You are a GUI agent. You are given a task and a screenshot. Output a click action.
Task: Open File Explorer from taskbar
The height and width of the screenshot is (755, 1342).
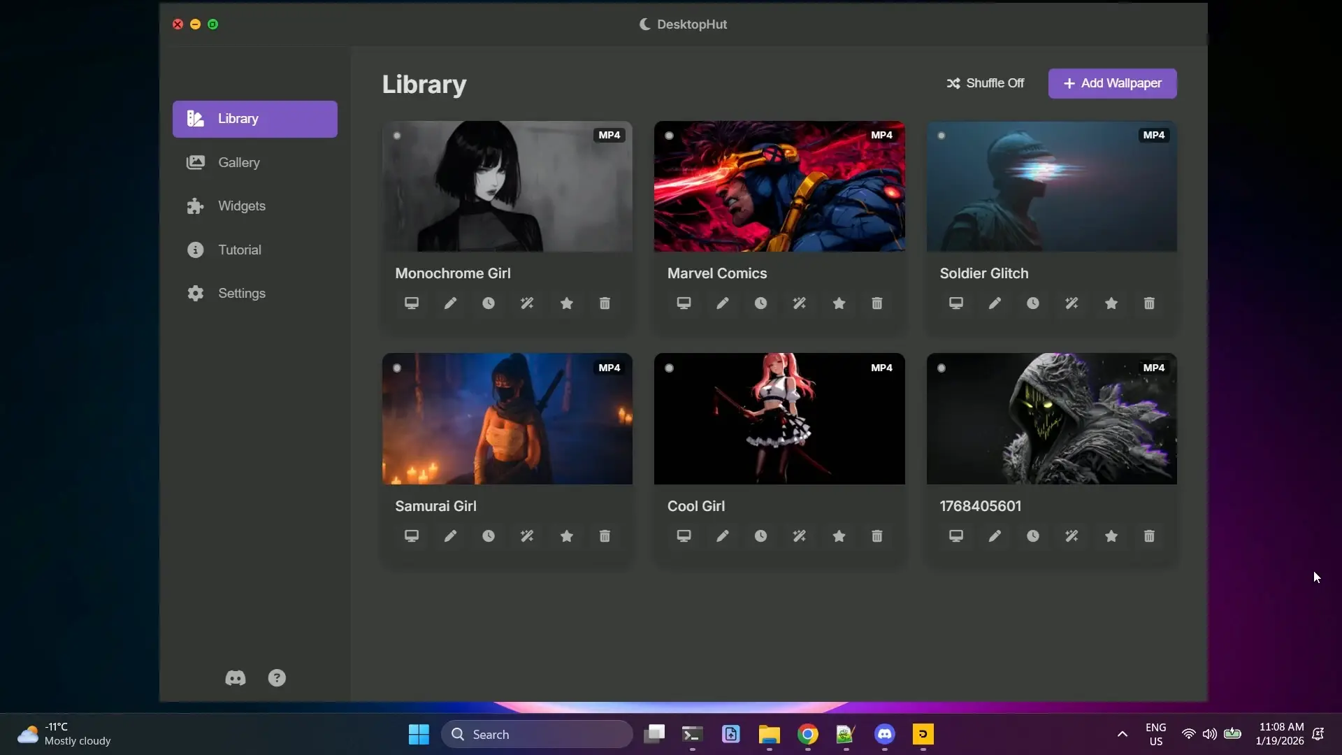tap(770, 735)
